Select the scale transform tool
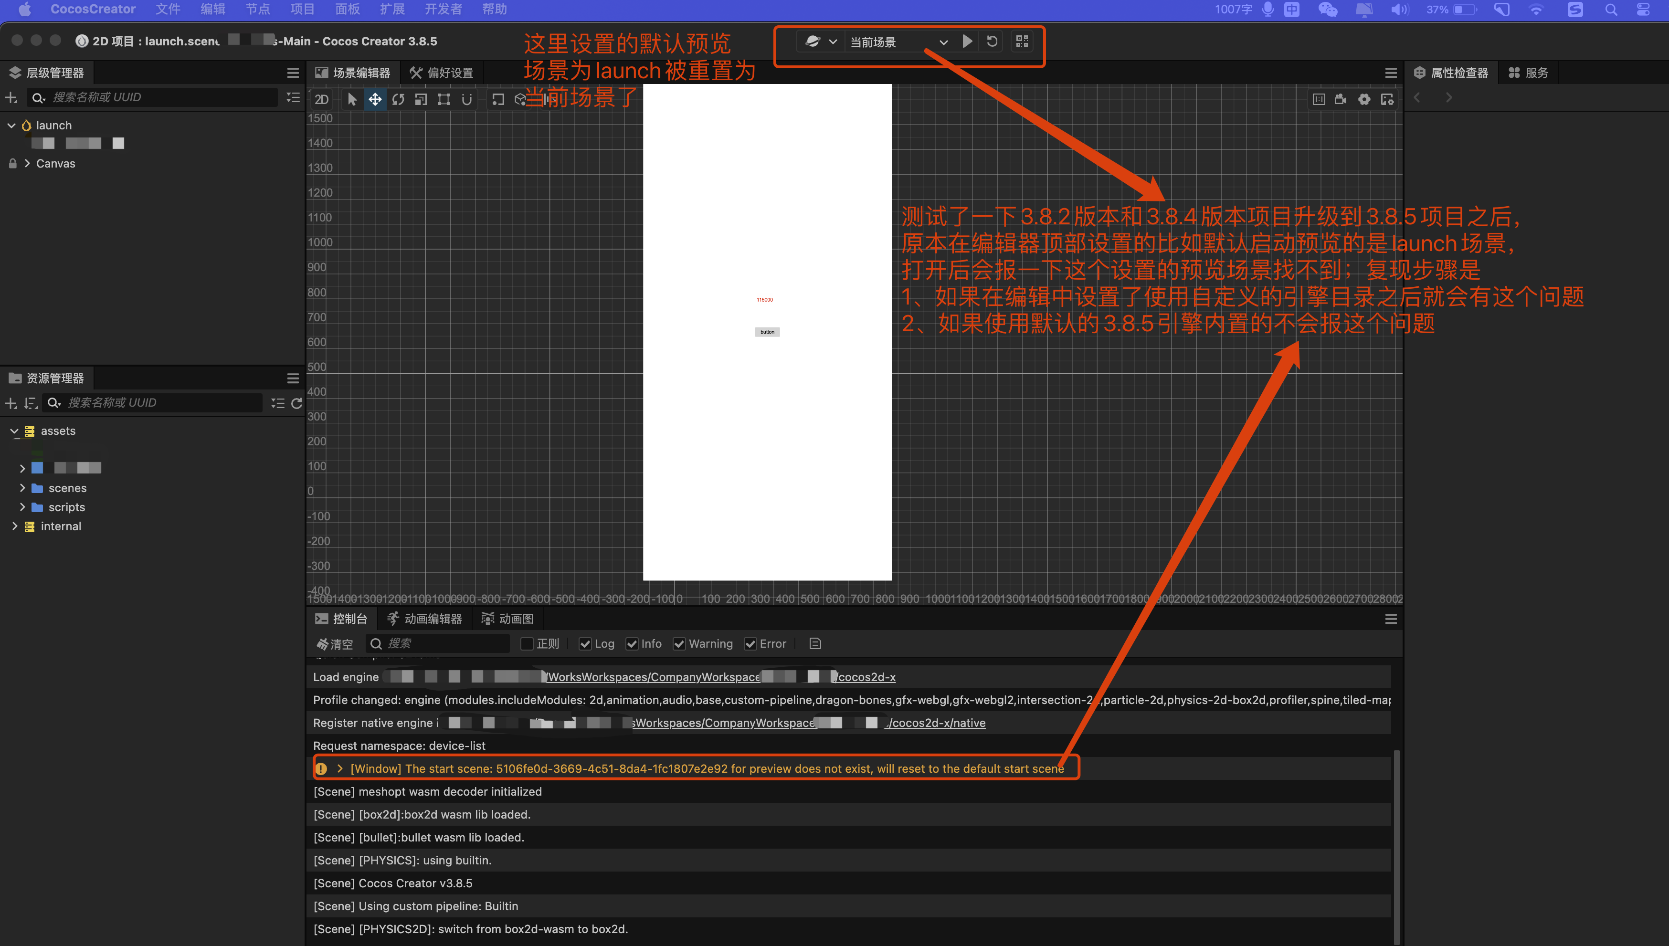This screenshot has height=946, width=1669. pyautogui.click(x=421, y=99)
